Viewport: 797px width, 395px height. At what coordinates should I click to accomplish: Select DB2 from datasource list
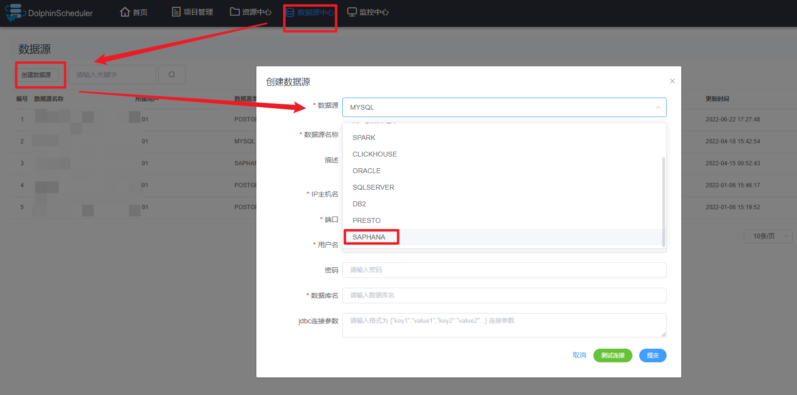tap(504, 204)
